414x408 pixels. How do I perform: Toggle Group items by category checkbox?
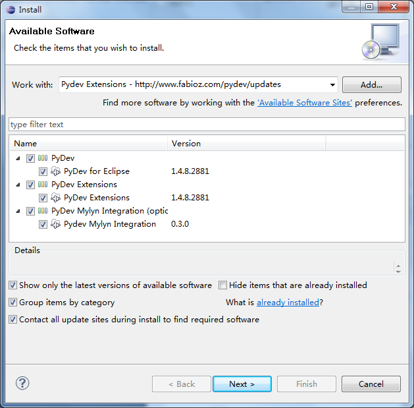(13, 303)
